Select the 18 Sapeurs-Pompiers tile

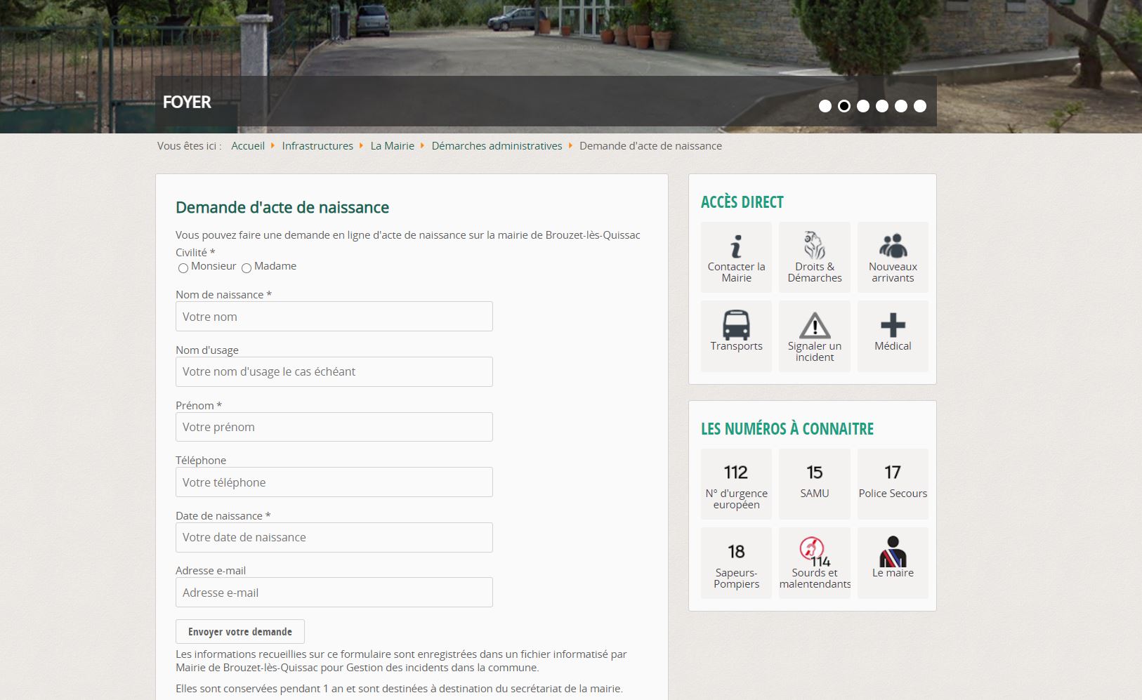(736, 563)
